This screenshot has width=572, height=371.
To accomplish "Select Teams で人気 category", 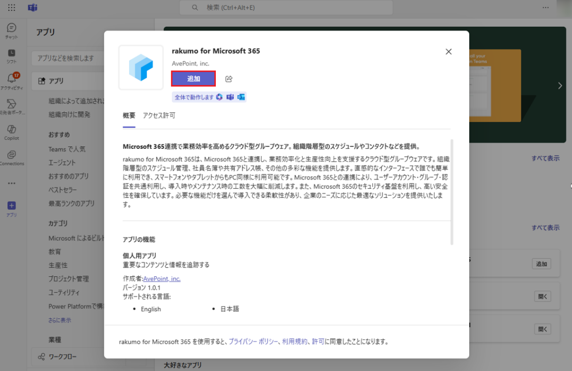I will tap(67, 149).
